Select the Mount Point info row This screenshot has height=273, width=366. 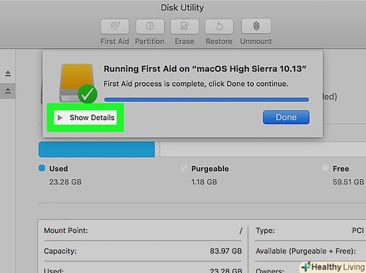tap(143, 231)
